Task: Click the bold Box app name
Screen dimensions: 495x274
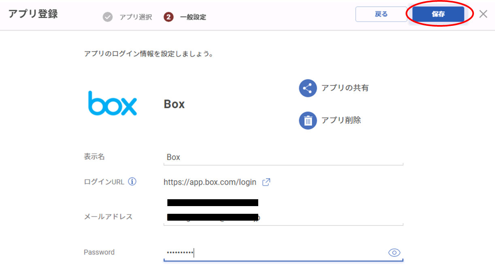Action: click(174, 104)
